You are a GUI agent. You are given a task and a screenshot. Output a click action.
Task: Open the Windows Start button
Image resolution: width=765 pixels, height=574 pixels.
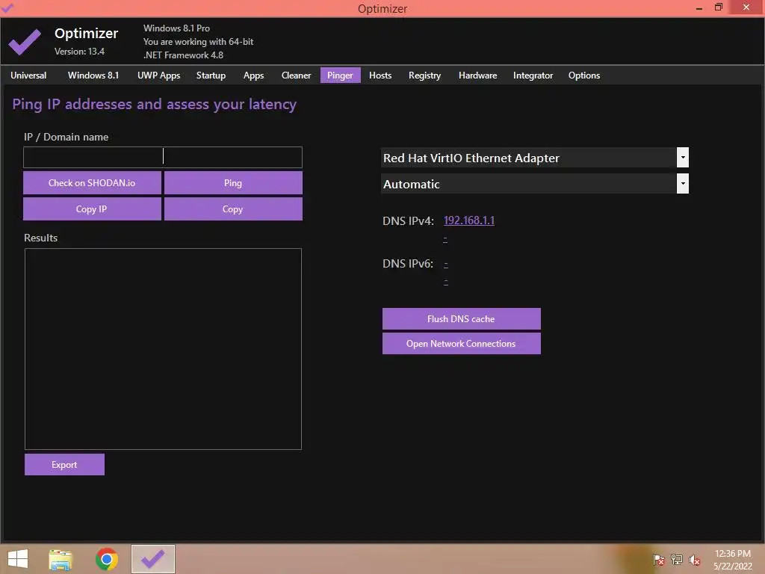tap(18, 559)
